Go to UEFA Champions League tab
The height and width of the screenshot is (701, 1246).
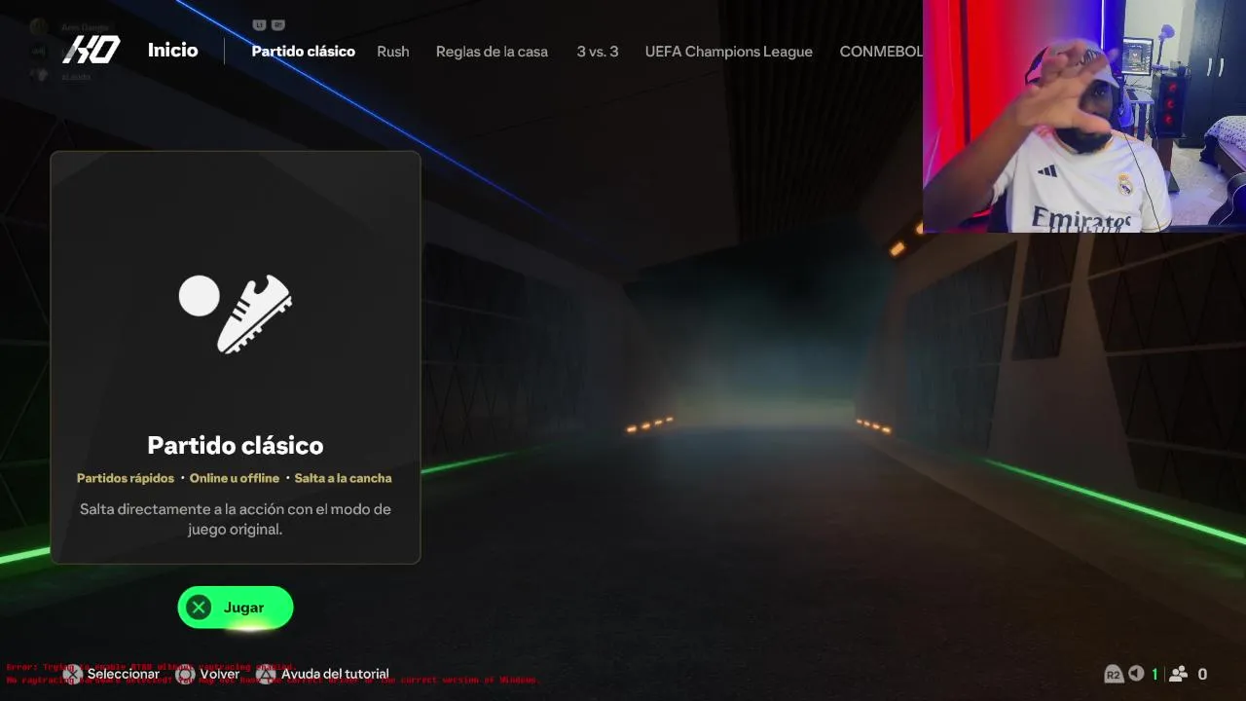728,51
